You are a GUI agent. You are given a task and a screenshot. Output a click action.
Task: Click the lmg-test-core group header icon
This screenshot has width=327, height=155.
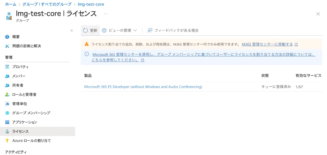pos(9,16)
